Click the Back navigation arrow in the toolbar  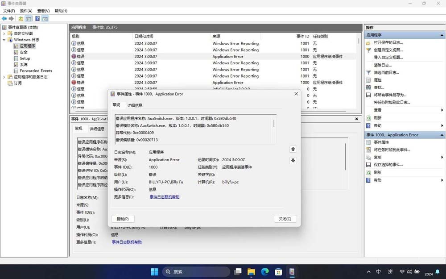click(x=4, y=18)
